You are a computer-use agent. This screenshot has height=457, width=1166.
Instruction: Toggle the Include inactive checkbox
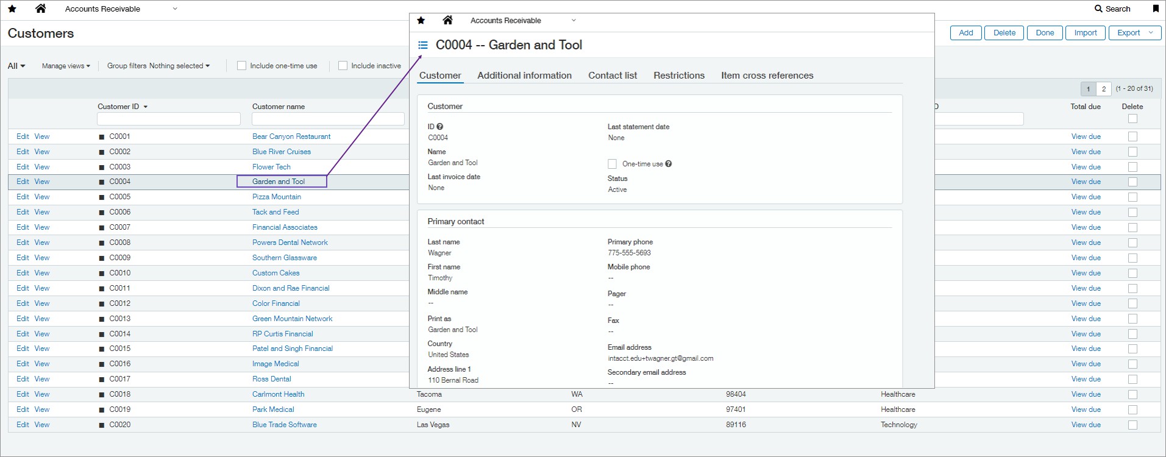coord(343,66)
